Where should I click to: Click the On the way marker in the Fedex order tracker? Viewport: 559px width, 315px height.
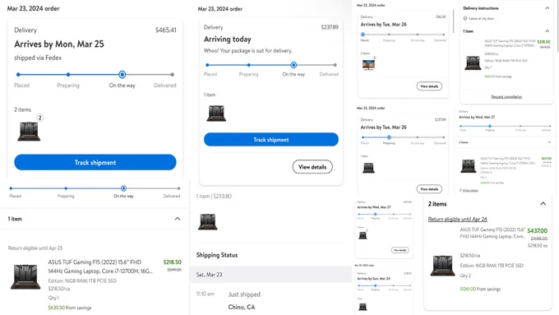pos(122,75)
